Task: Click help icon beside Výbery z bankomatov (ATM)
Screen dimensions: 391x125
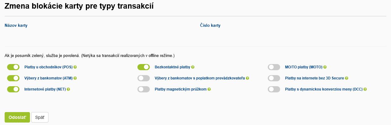Action: click(x=75, y=78)
